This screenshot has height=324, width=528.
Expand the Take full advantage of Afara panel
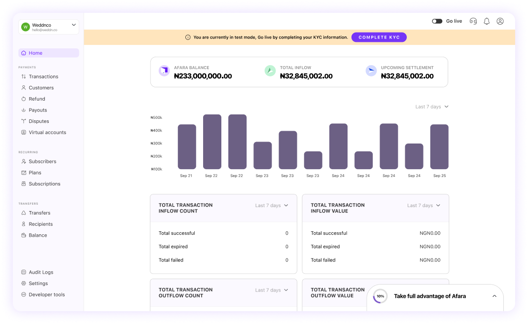[x=494, y=296]
